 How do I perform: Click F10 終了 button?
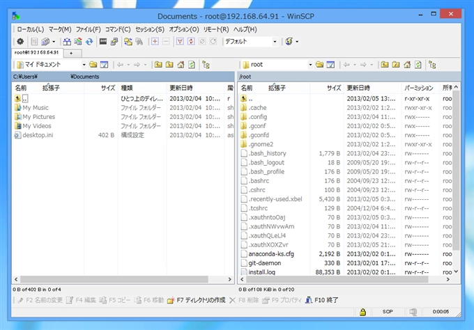point(321,300)
